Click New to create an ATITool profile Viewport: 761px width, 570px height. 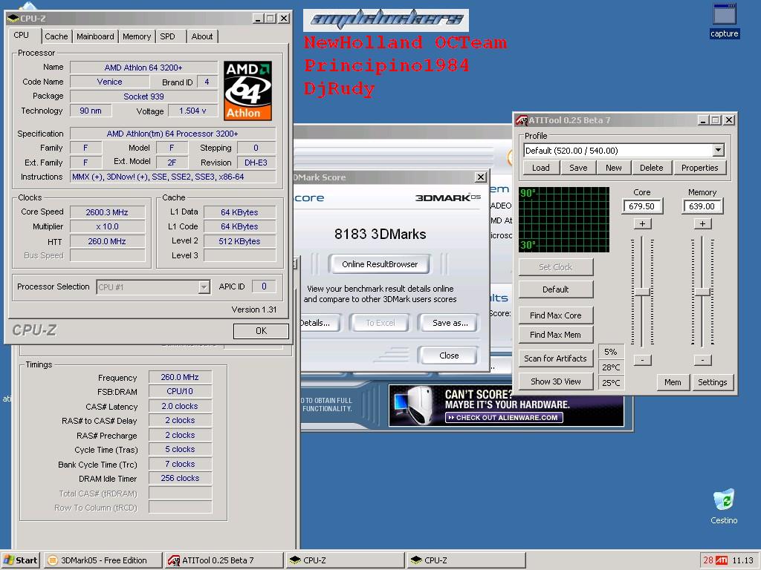pyautogui.click(x=613, y=168)
